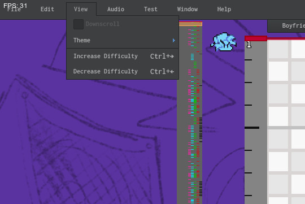Select Increase Difficulty menu entry
Viewport: 305px width, 204px height.
coord(123,57)
